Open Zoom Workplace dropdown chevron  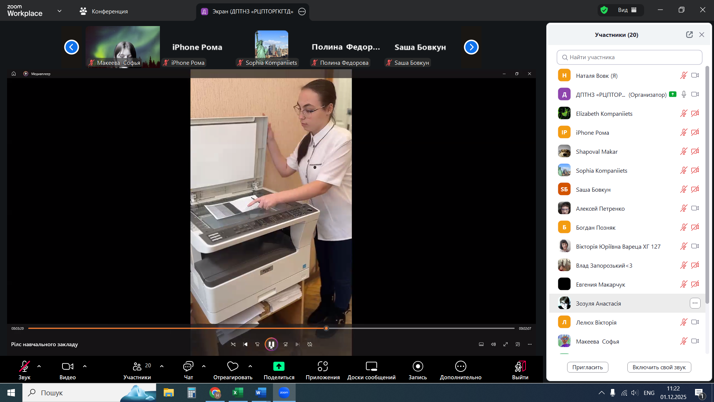click(x=59, y=11)
